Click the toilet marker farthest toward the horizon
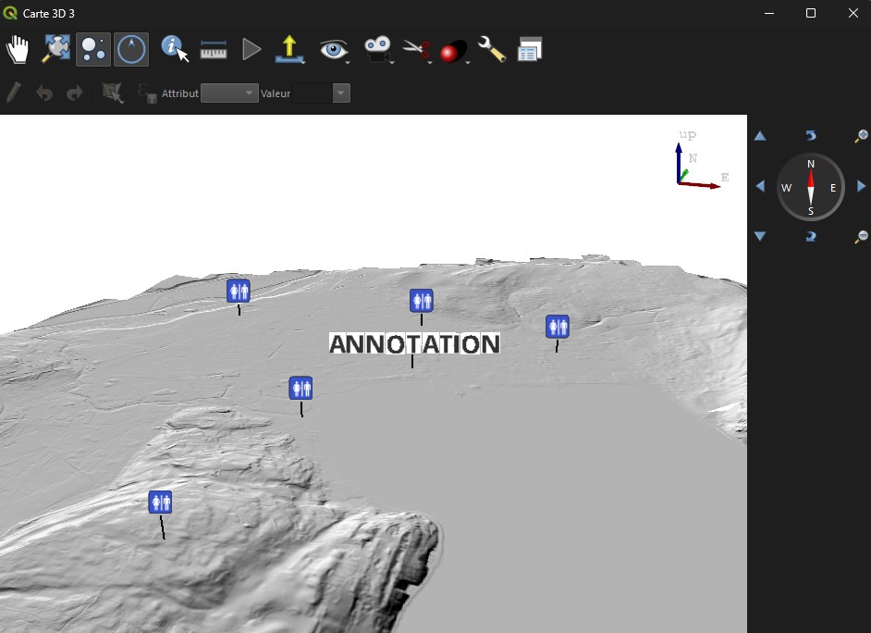Viewport: 871px width, 633px height. tap(239, 292)
